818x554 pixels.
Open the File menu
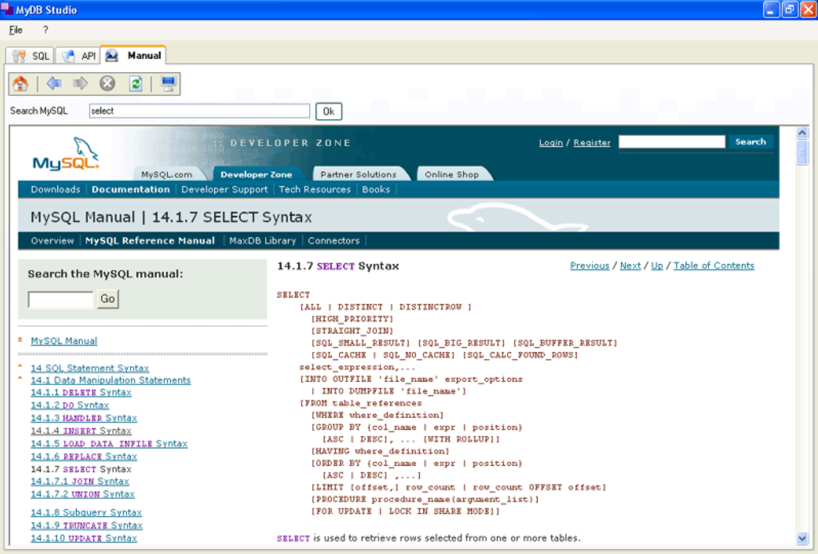[x=16, y=30]
